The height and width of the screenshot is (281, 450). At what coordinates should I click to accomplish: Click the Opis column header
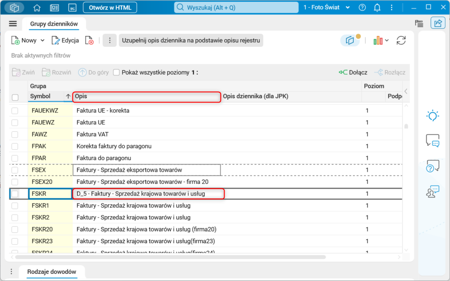coord(147,97)
